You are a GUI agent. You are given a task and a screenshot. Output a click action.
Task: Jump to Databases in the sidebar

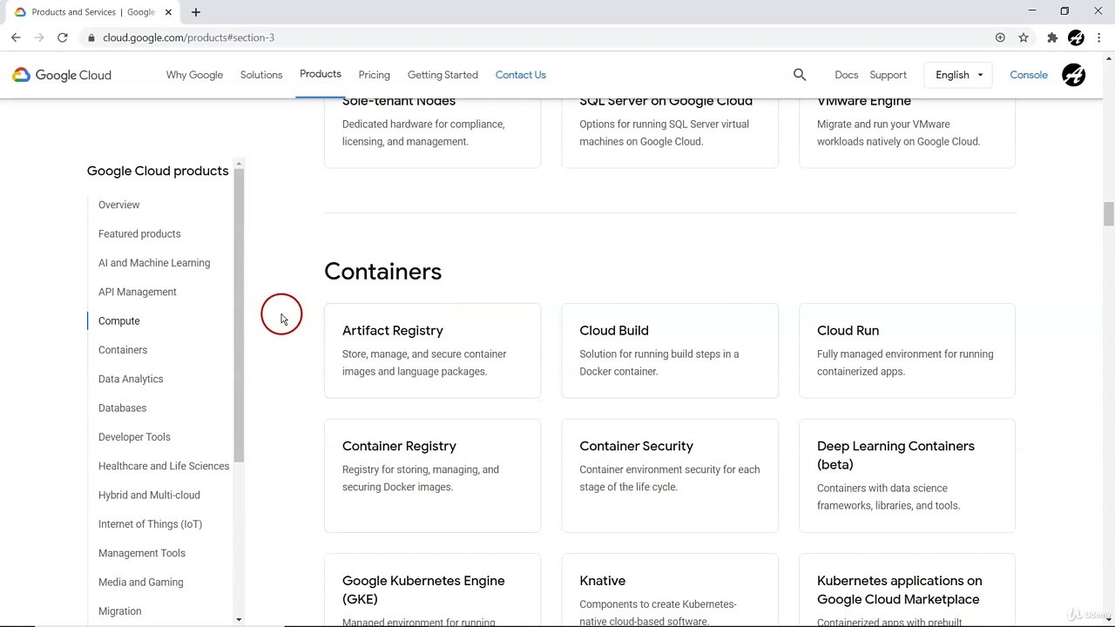(x=122, y=408)
